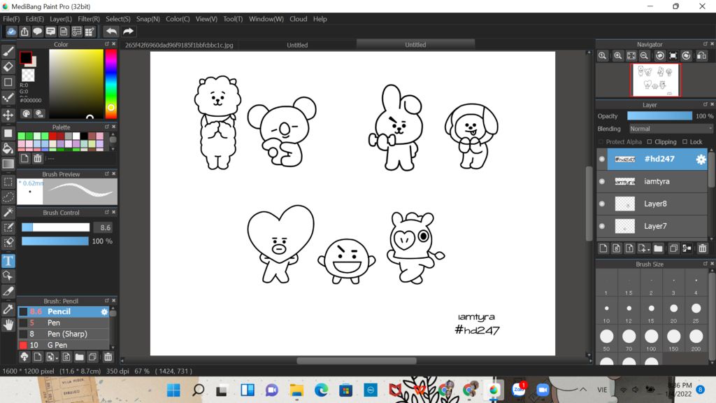The height and width of the screenshot is (403, 716).
Task: Select the Brush tool
Action: point(8,52)
